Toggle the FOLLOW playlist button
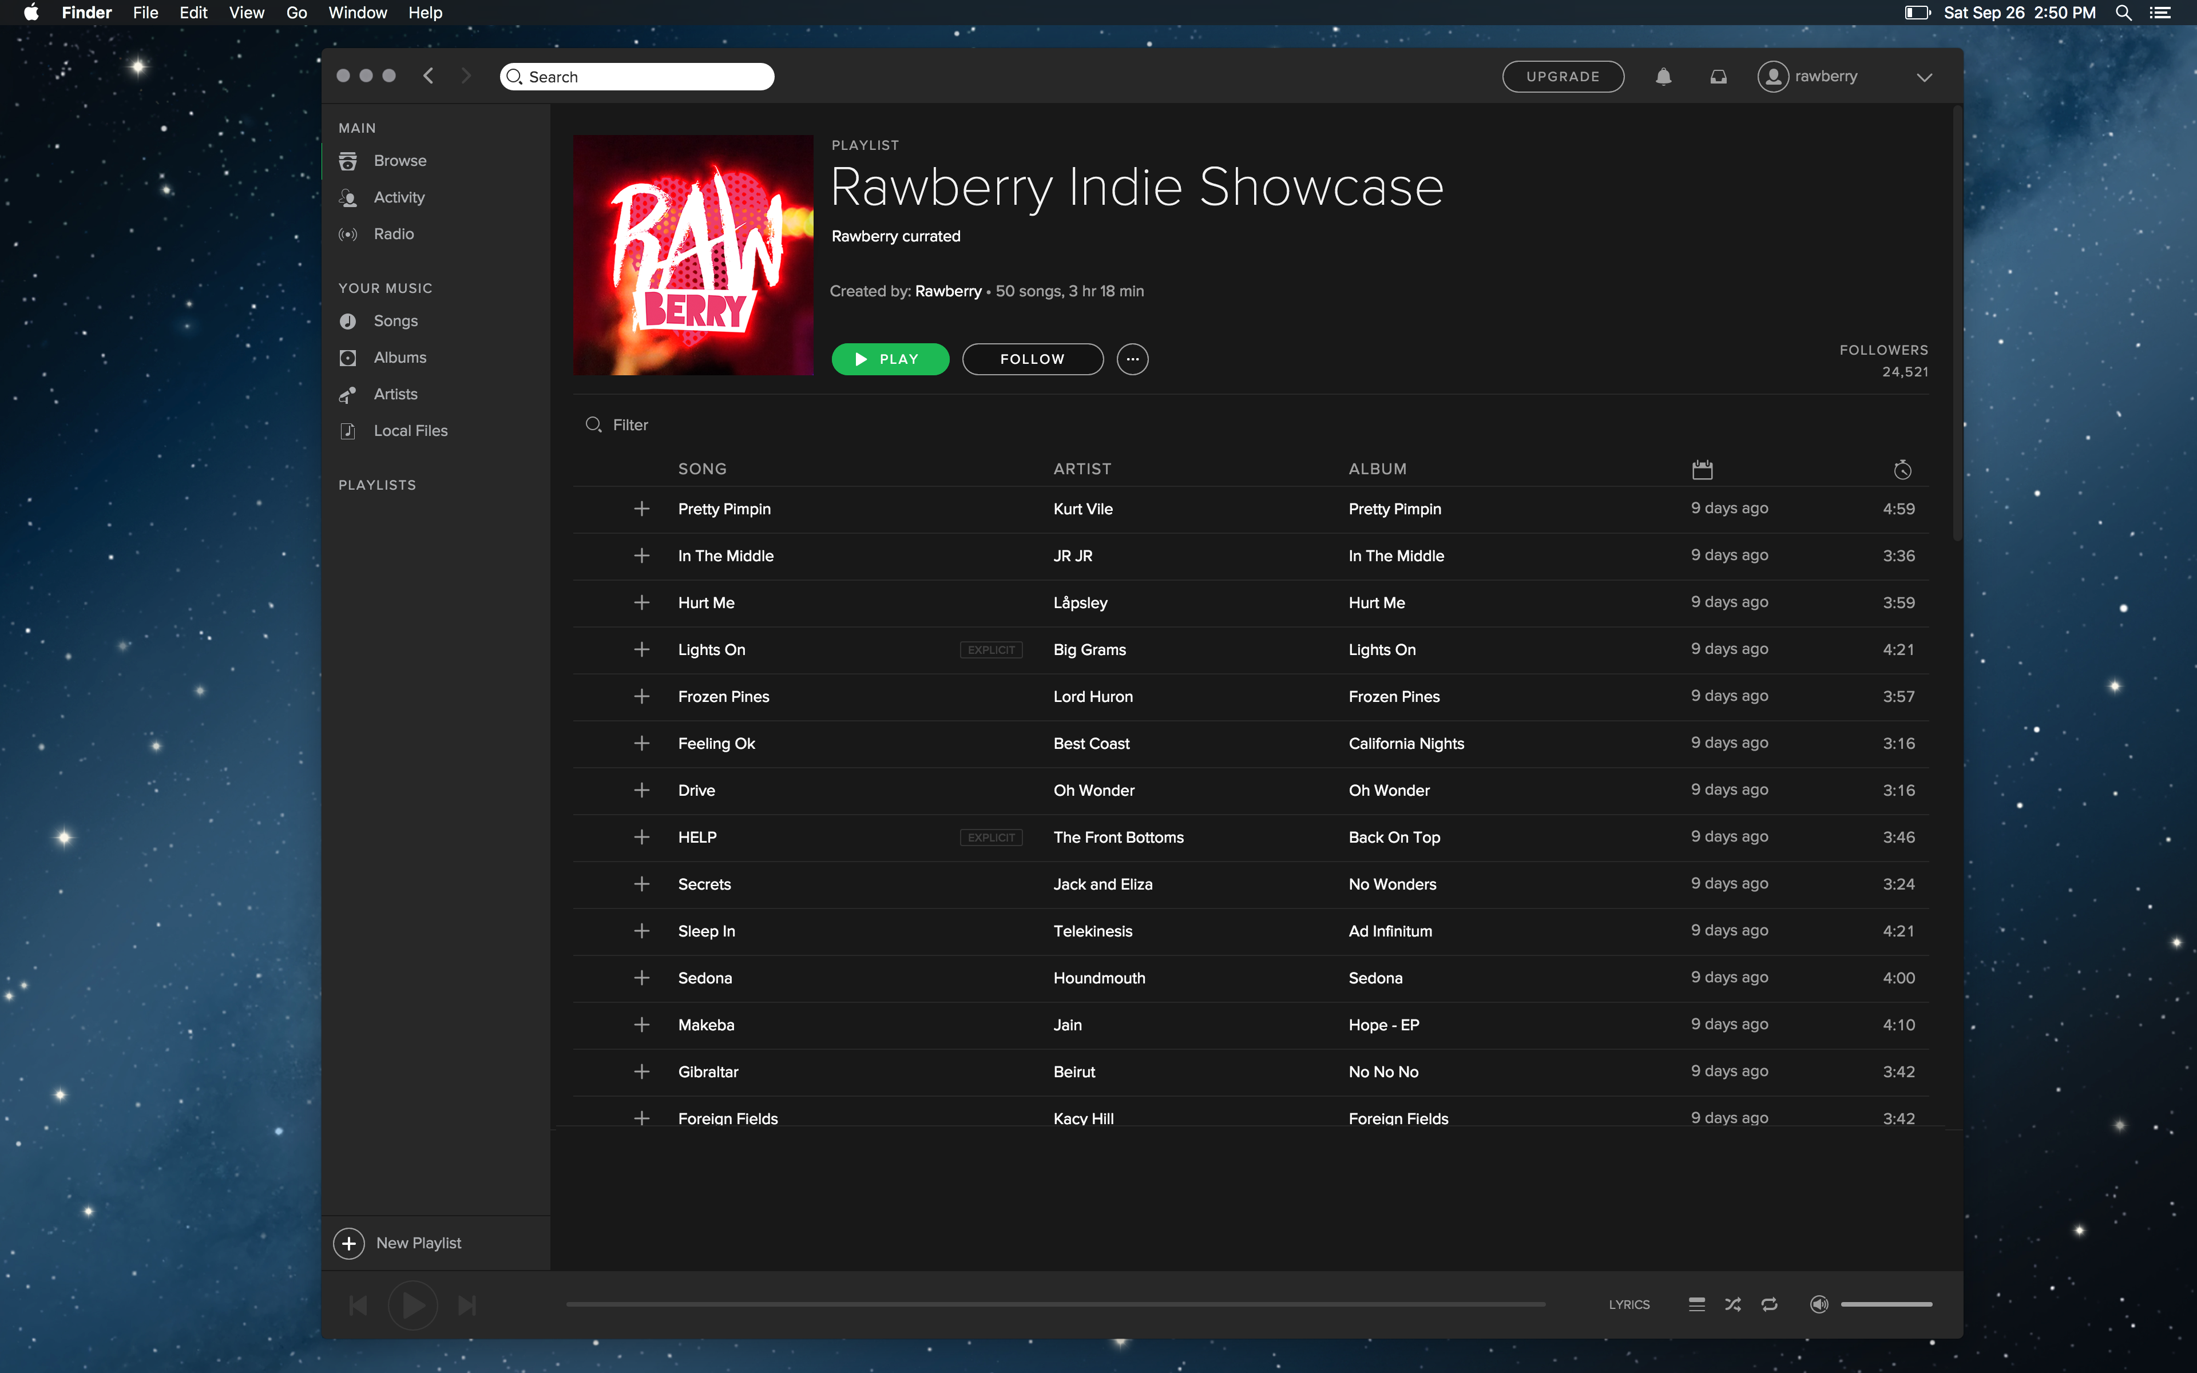2197x1373 pixels. tap(1032, 359)
